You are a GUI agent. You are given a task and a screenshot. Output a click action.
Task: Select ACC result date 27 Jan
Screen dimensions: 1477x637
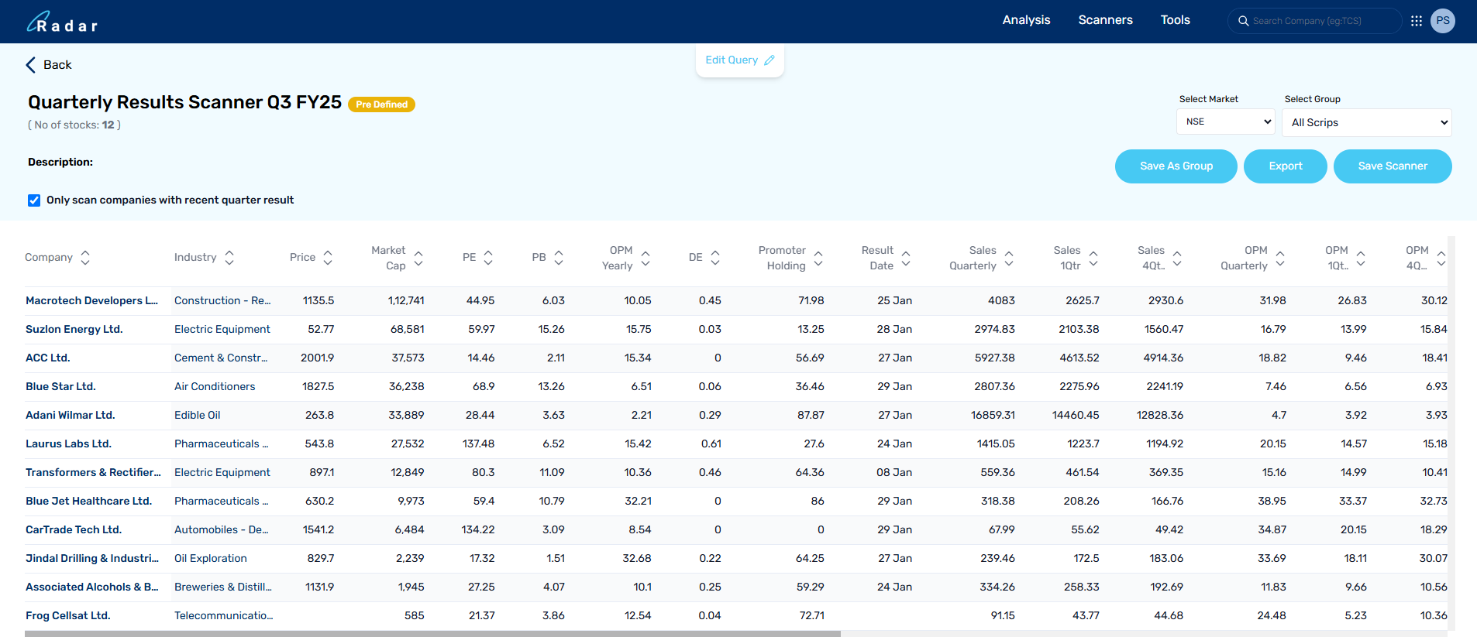895,358
